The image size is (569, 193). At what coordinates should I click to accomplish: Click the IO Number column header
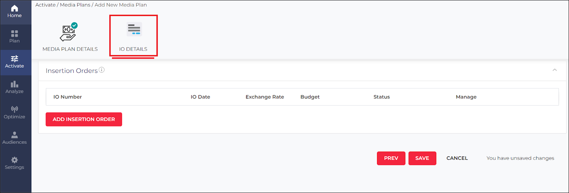pyautogui.click(x=68, y=97)
